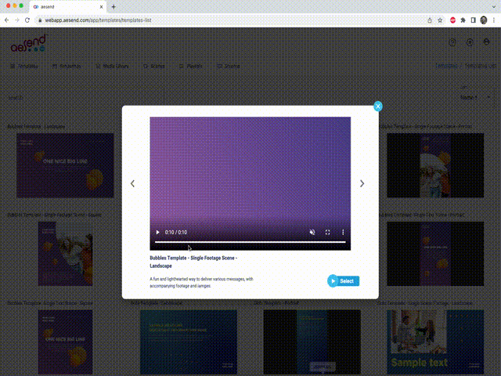Toggle fullscreen on the preview video
Image resolution: width=501 pixels, height=376 pixels.
click(x=327, y=233)
